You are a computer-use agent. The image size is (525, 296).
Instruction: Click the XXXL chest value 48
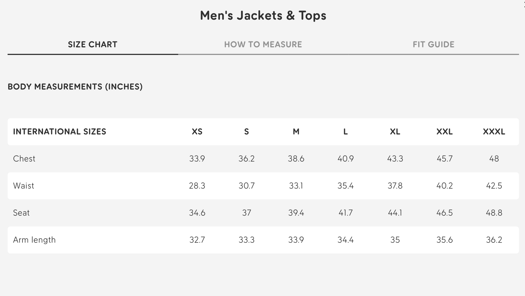pyautogui.click(x=494, y=159)
